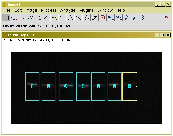This screenshot has height=136, width=173.
Task: Select the Wand tracing tool
Action: pos(62,18)
